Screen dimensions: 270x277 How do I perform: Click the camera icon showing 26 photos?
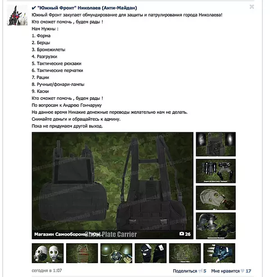coord(182,234)
